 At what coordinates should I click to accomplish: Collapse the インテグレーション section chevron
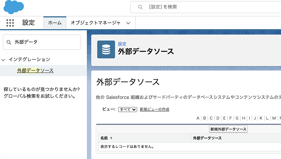(3, 60)
